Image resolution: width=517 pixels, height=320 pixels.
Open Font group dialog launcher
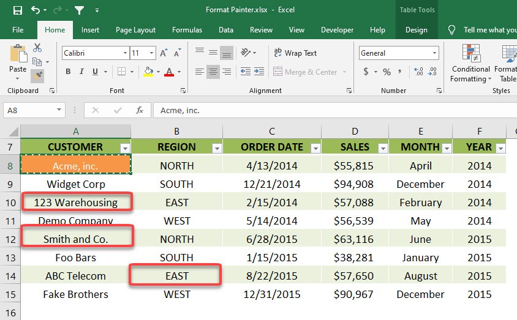pyautogui.click(x=183, y=91)
